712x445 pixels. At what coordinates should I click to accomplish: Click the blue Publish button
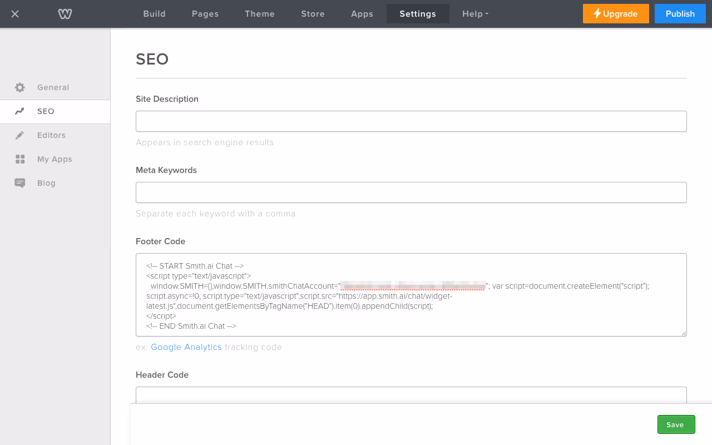pos(680,14)
